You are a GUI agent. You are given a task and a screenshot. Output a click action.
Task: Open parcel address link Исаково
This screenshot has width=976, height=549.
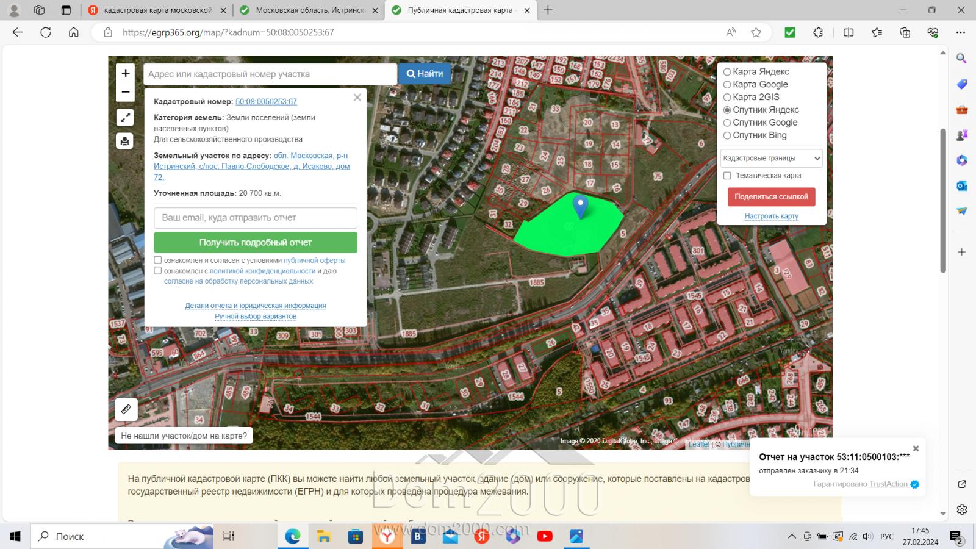click(252, 167)
